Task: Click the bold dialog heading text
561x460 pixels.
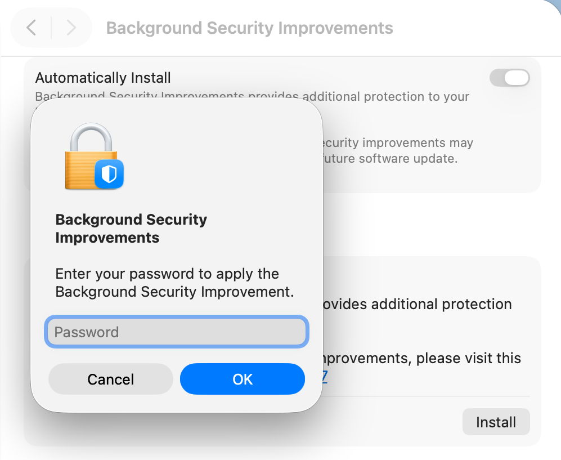Action: [x=131, y=228]
